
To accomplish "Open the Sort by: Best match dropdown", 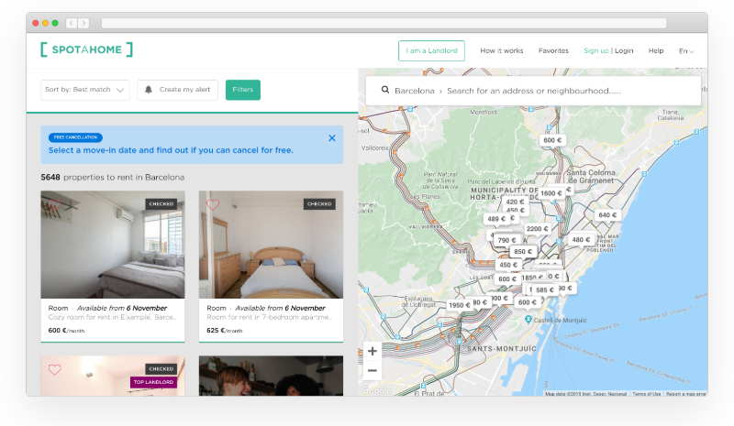I will tap(84, 90).
